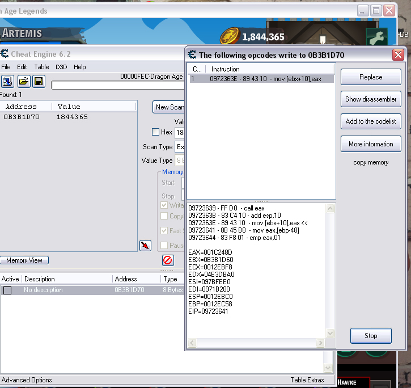Click the Stop button
Viewport: 411px width, 388px height.
[x=371, y=336]
